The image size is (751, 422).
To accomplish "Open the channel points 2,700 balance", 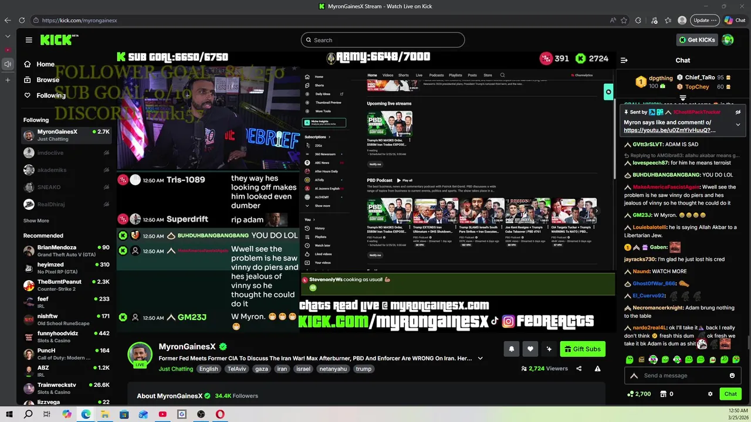I will click(639, 394).
